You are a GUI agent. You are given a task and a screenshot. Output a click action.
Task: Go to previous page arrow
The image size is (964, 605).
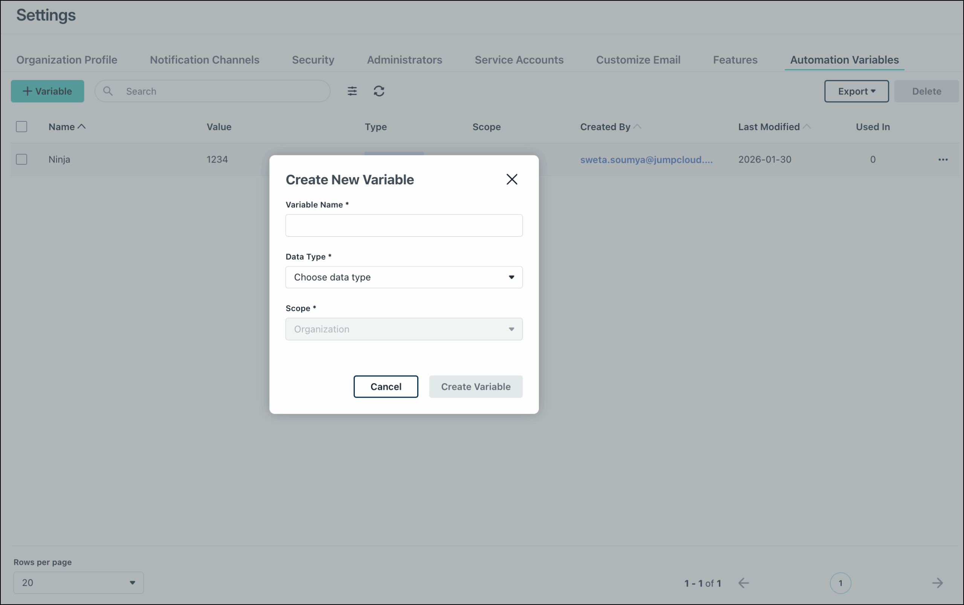(x=743, y=583)
